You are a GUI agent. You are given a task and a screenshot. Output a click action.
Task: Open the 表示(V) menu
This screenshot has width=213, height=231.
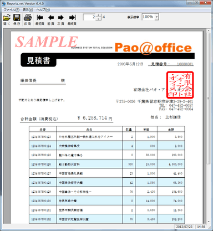[x=28, y=9]
